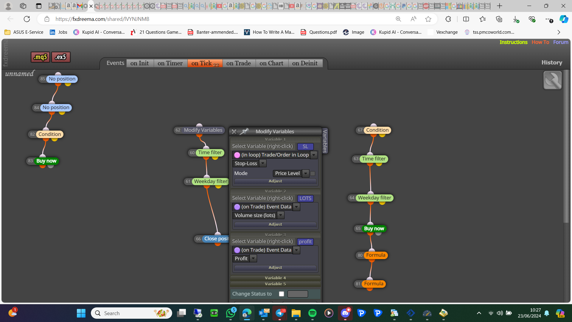Open browser Downloads
Image resolution: width=572 pixels, height=322 pixels.
[x=516, y=19]
